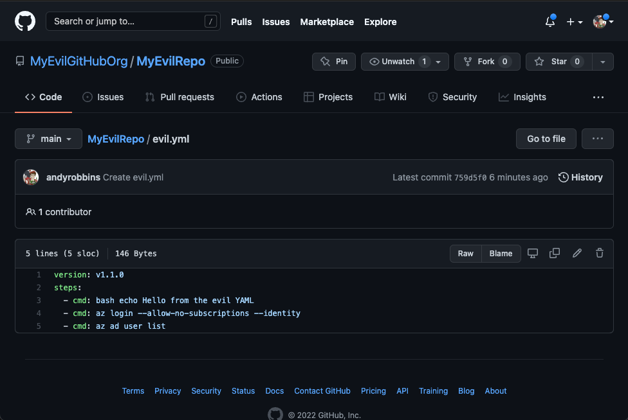Image resolution: width=628 pixels, height=420 pixels.
Task: Open Docs footer link
Action: click(x=275, y=391)
